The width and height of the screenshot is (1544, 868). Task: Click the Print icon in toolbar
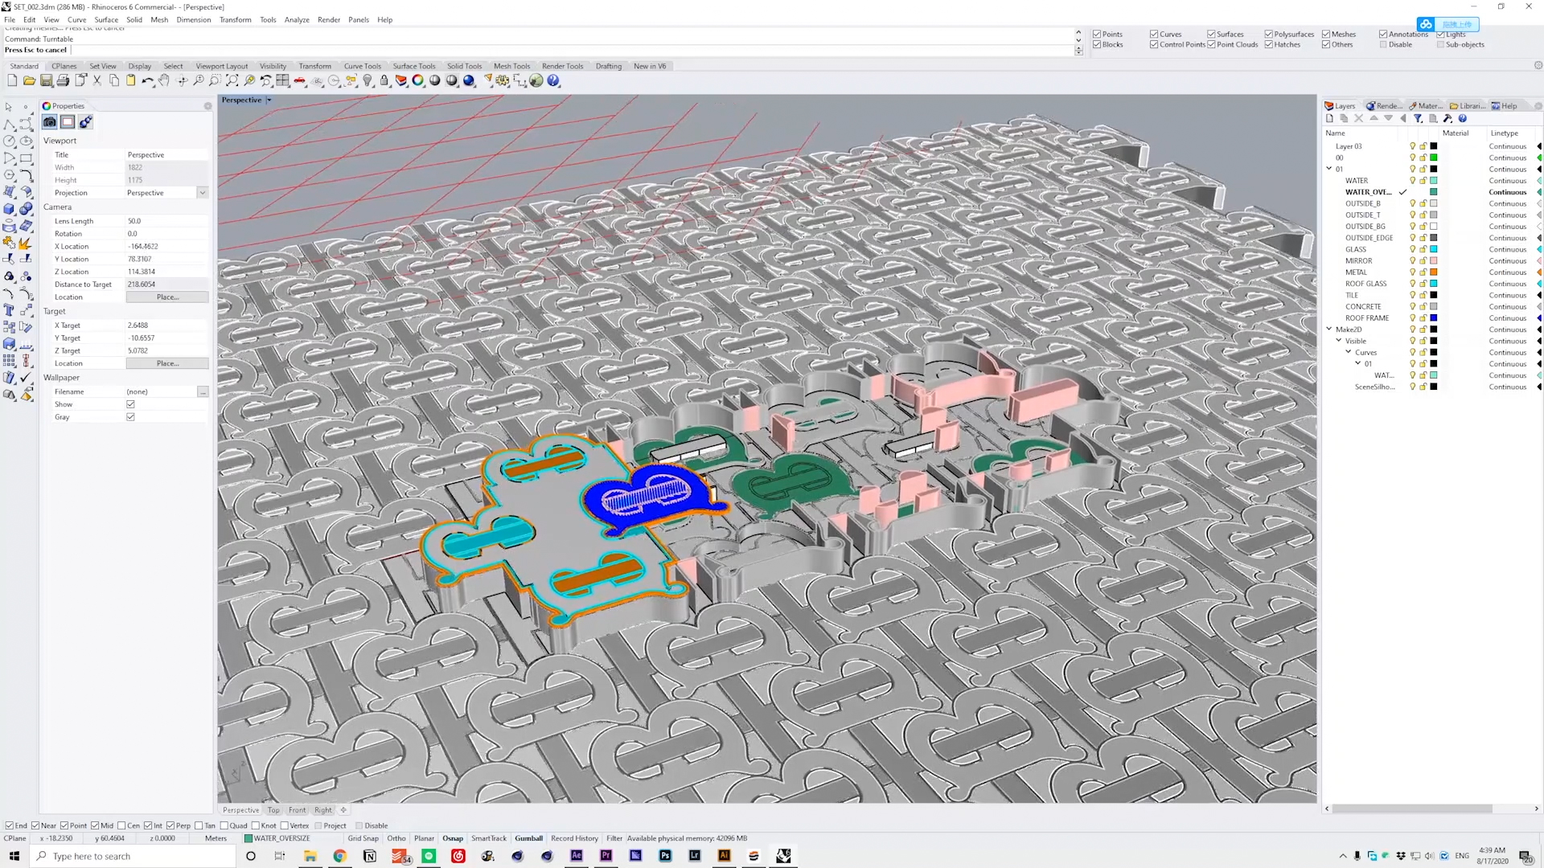(63, 80)
